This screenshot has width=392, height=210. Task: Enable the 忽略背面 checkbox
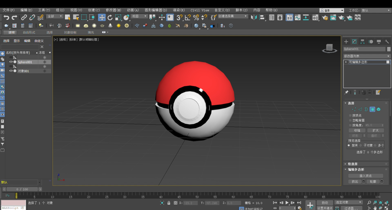pyautogui.click(x=350, y=120)
